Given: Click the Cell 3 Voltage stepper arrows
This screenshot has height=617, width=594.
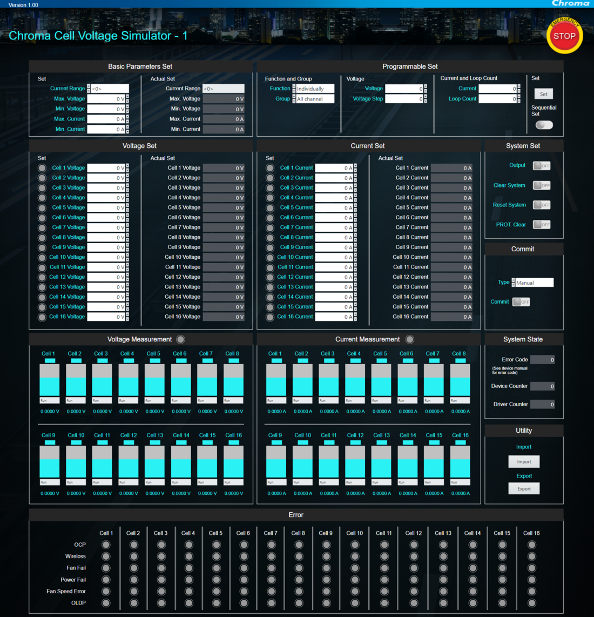Looking at the screenshot, I should pyautogui.click(x=127, y=187).
